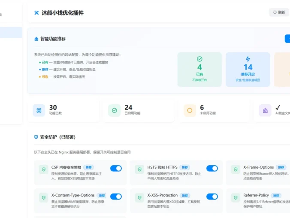Click the 推荐 badge next to X-Frame-Options
290x218 pixels.
(x=281, y=167)
